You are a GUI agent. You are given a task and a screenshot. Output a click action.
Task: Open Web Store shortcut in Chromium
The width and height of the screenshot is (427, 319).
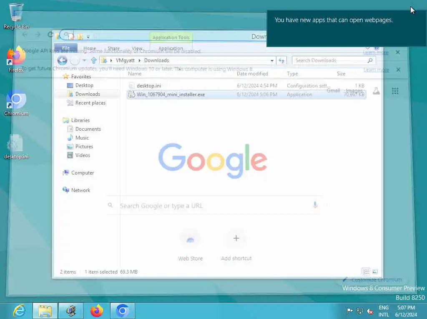point(190,245)
